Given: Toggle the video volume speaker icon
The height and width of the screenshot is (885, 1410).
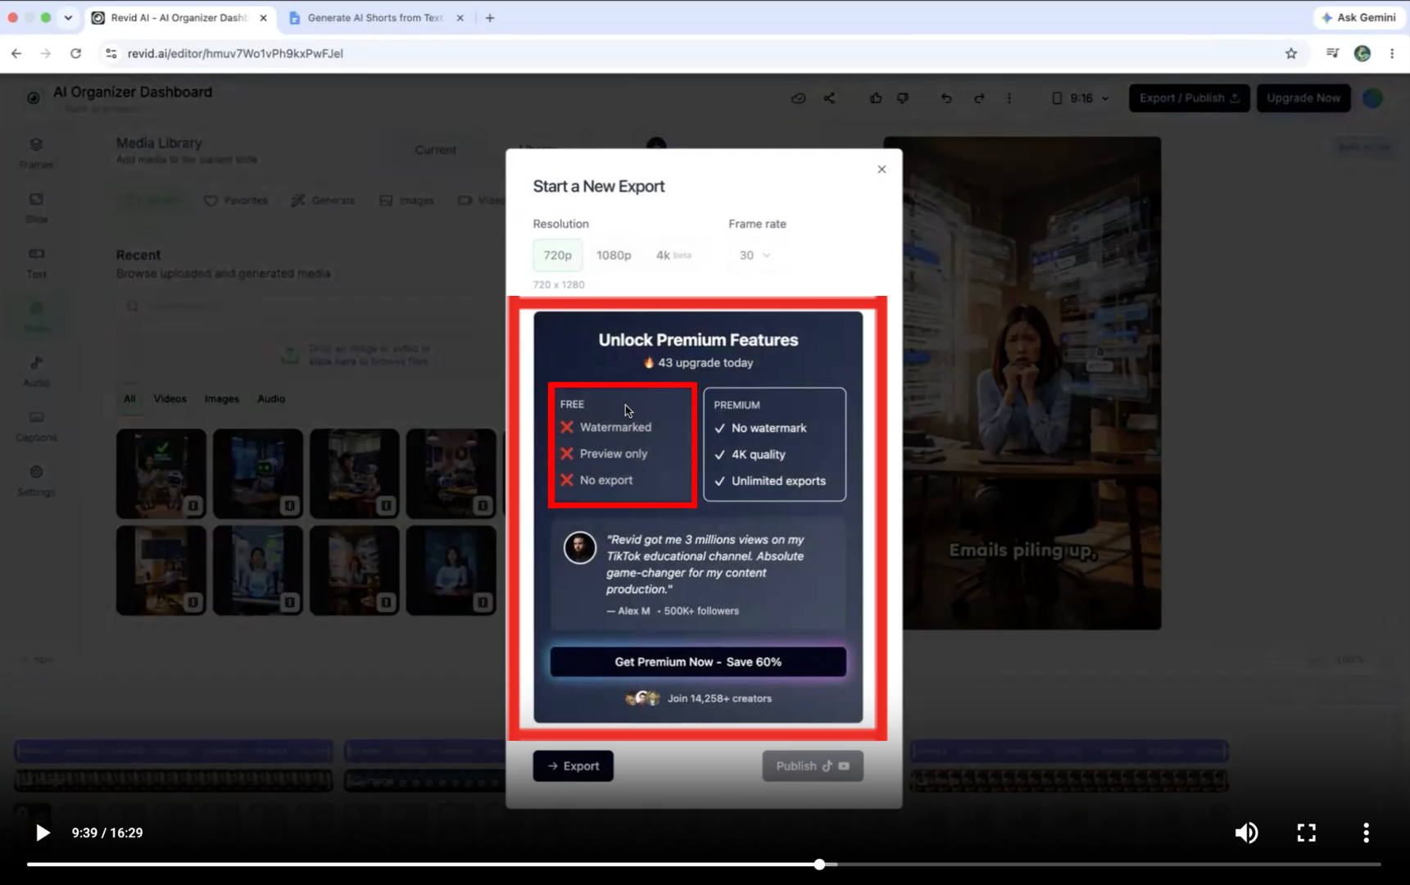Looking at the screenshot, I should click(1246, 833).
